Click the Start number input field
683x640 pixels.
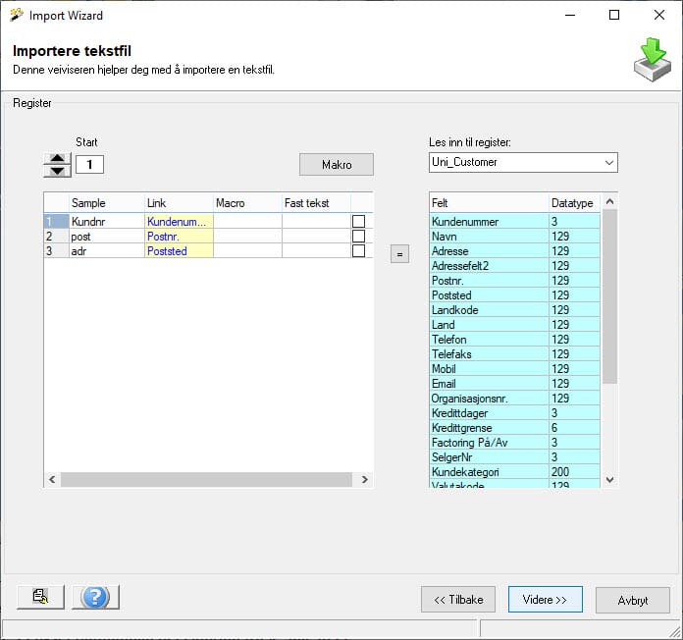[90, 164]
